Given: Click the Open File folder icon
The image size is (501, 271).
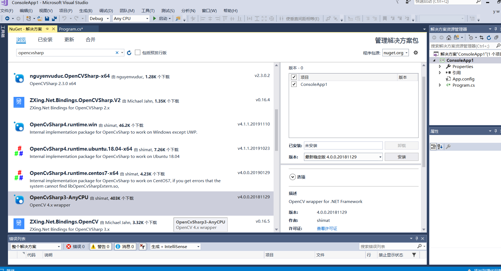Looking at the screenshot, I should [x=40, y=18].
